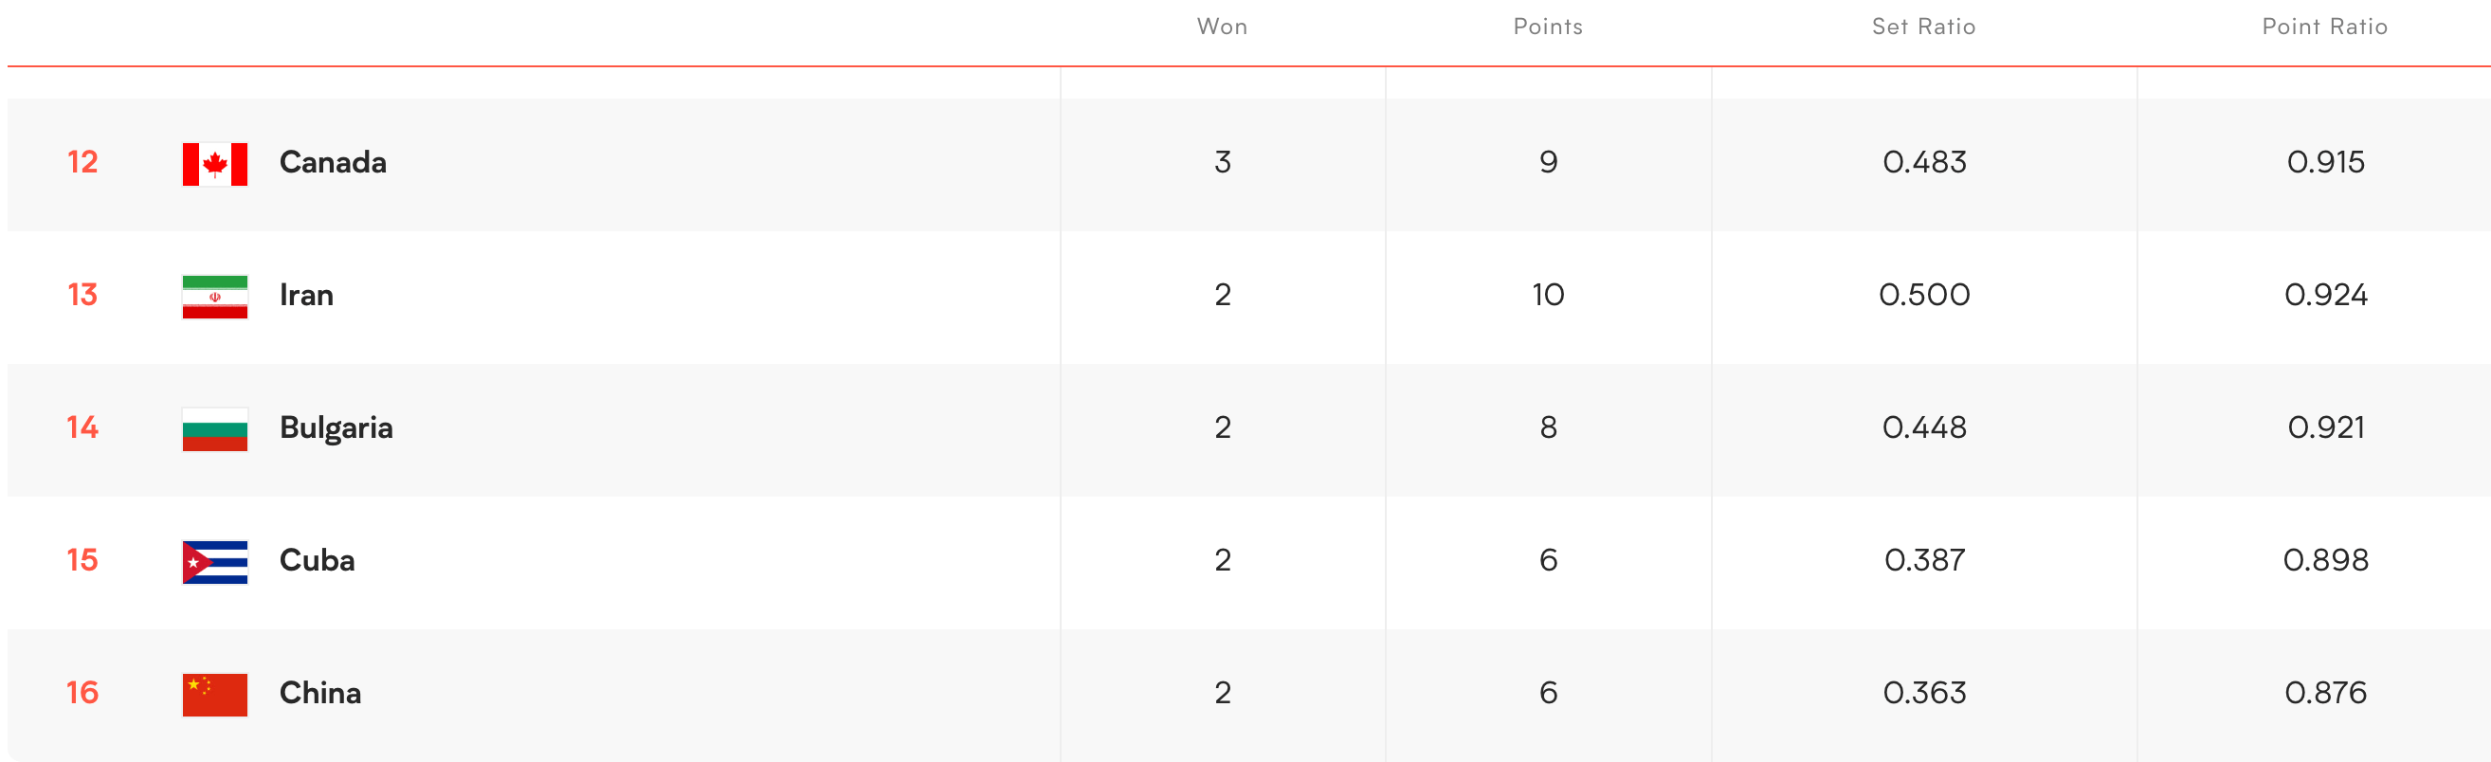Open the Cuba team link

pyautogui.click(x=318, y=560)
